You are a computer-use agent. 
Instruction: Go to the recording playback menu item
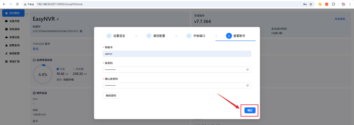point(14,37)
